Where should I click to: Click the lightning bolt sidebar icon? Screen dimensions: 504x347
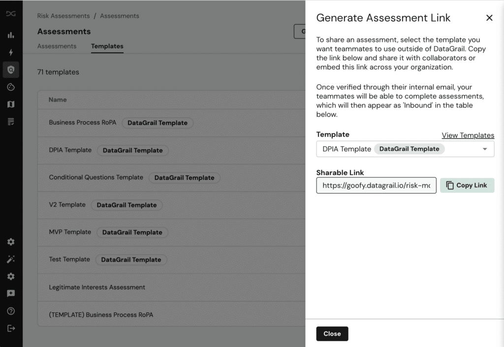[x=11, y=52]
